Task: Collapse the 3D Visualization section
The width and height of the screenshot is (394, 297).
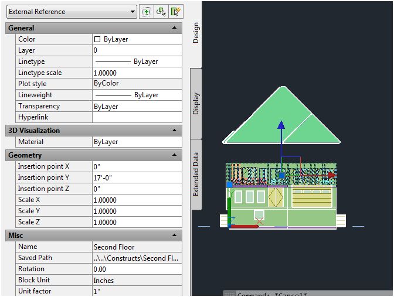Action: 174,130
